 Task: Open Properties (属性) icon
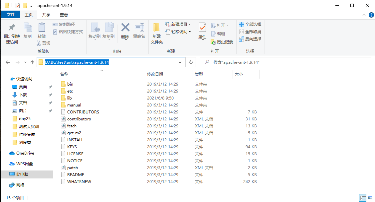202,28
